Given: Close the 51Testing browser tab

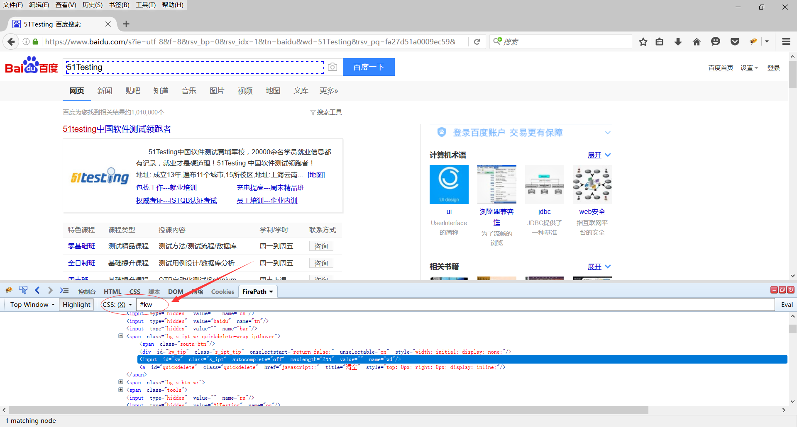Looking at the screenshot, I should coord(108,24).
